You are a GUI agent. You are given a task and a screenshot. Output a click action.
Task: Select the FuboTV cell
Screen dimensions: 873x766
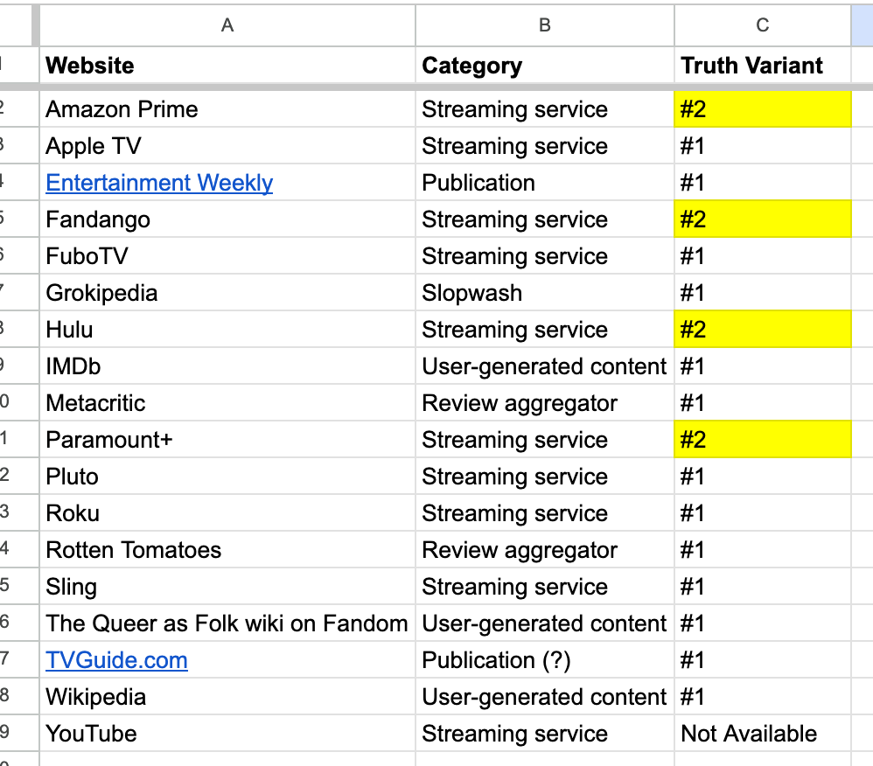(x=227, y=256)
